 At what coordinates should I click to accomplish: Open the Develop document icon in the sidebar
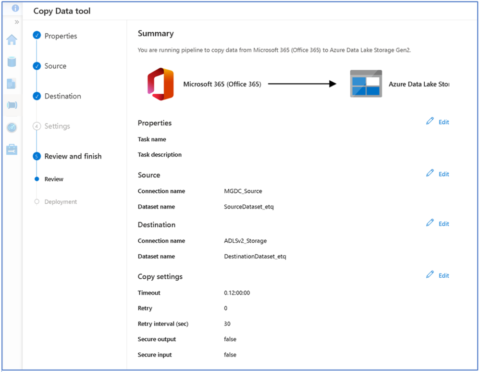pos(12,84)
